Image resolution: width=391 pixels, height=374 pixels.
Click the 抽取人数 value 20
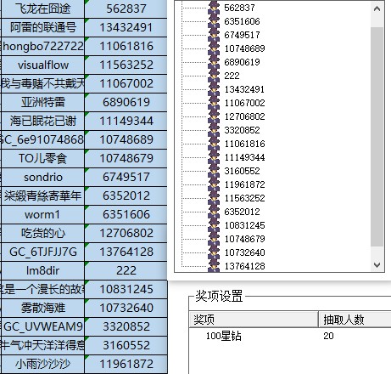pos(328,336)
